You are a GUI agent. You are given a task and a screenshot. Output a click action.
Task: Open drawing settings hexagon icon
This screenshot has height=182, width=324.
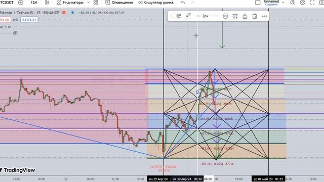[x=225, y=16]
